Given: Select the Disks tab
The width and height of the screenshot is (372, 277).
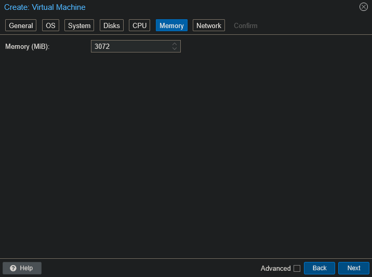Looking at the screenshot, I should tap(111, 25).
